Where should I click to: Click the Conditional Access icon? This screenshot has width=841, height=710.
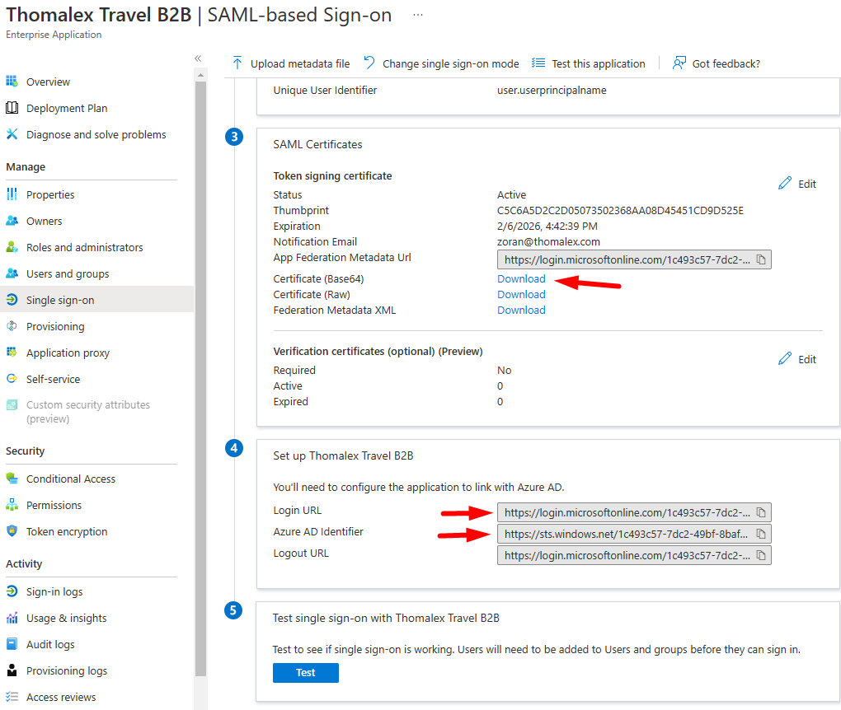[x=12, y=478]
